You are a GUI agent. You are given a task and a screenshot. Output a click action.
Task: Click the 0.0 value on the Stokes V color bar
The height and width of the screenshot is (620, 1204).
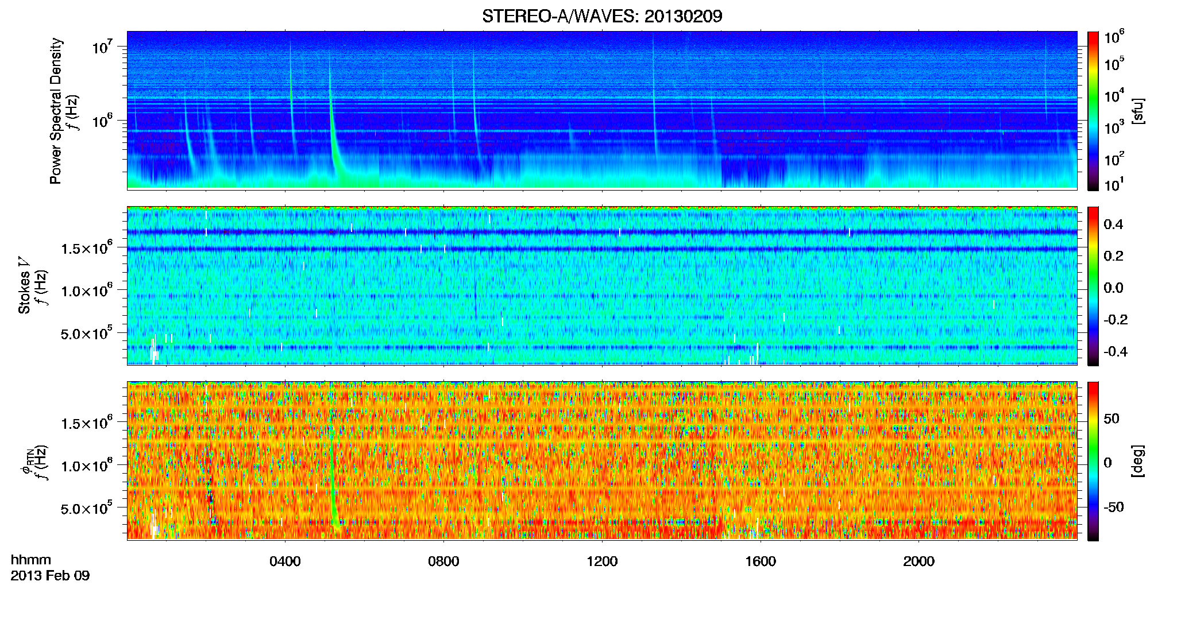pos(1114,288)
